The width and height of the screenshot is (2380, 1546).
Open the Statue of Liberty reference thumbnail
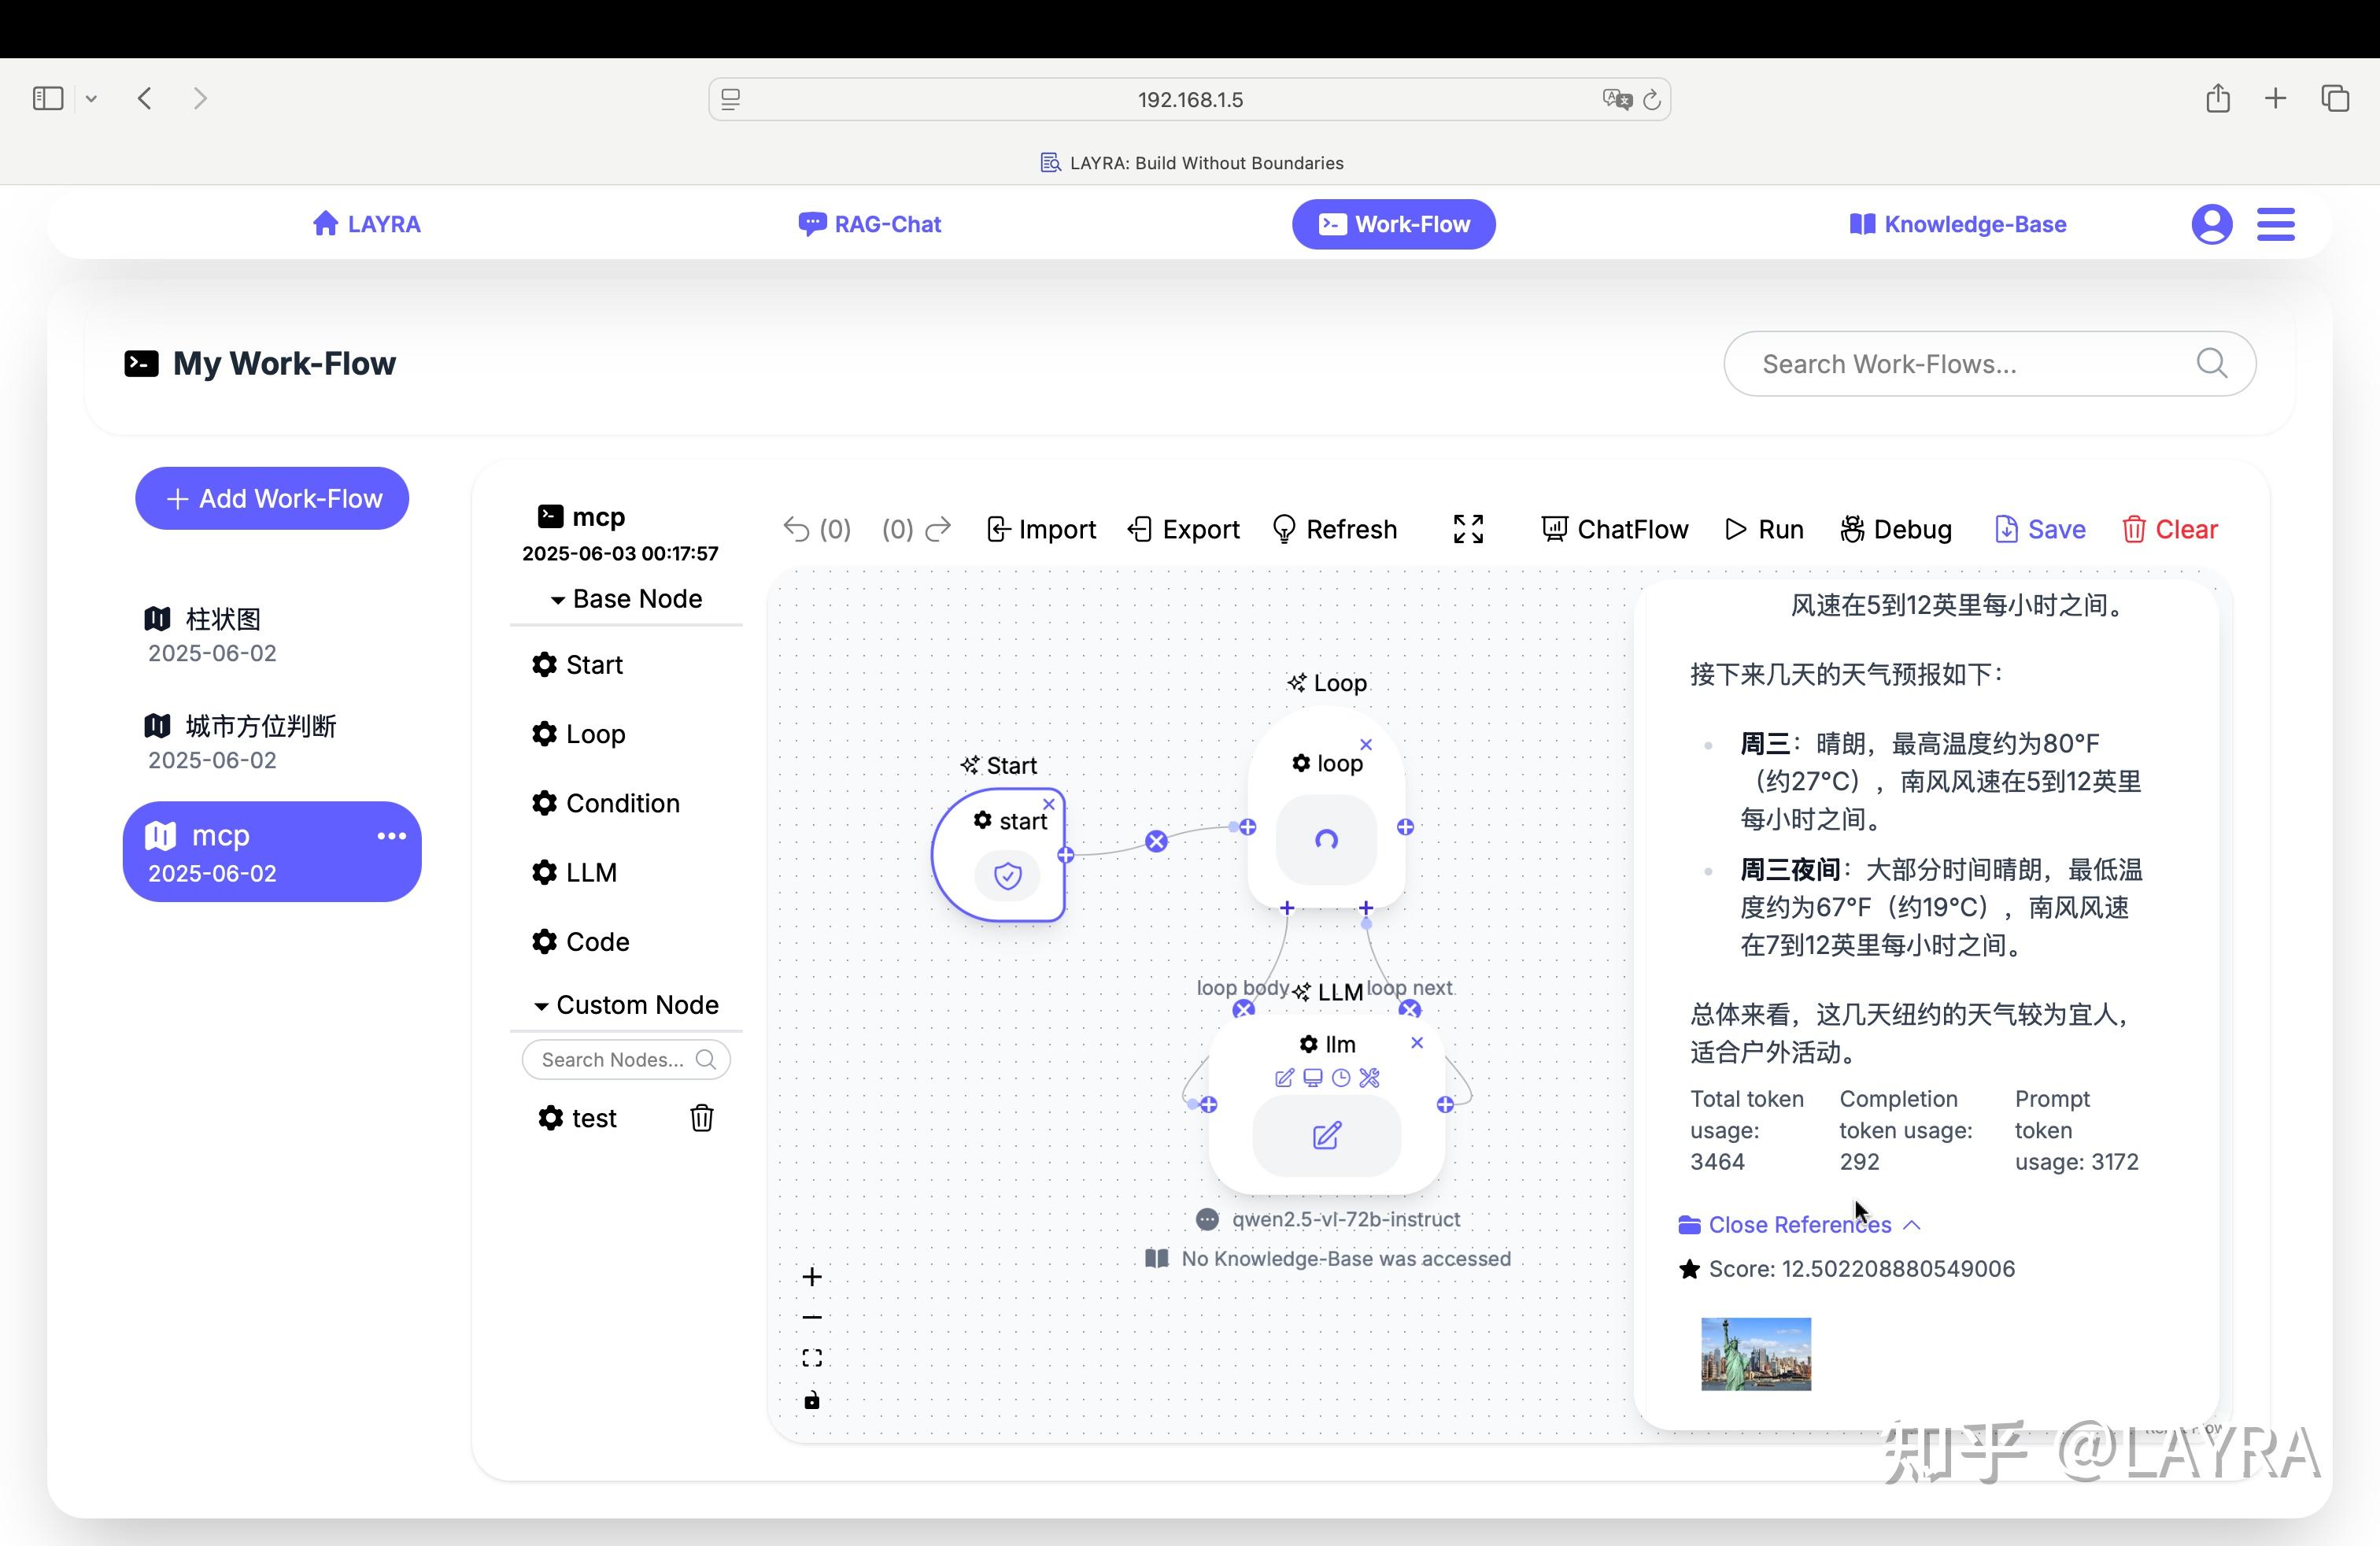click(1756, 1354)
